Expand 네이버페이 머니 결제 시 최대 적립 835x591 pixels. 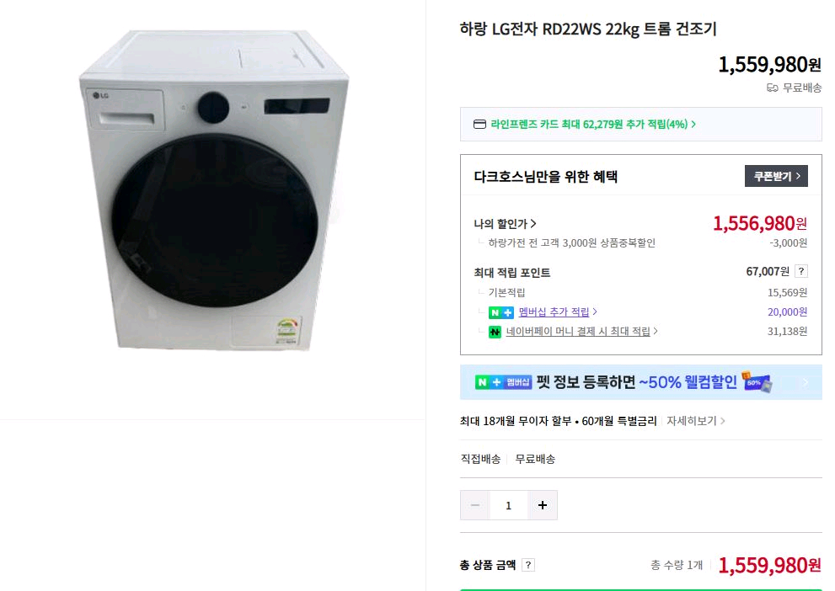pos(581,332)
